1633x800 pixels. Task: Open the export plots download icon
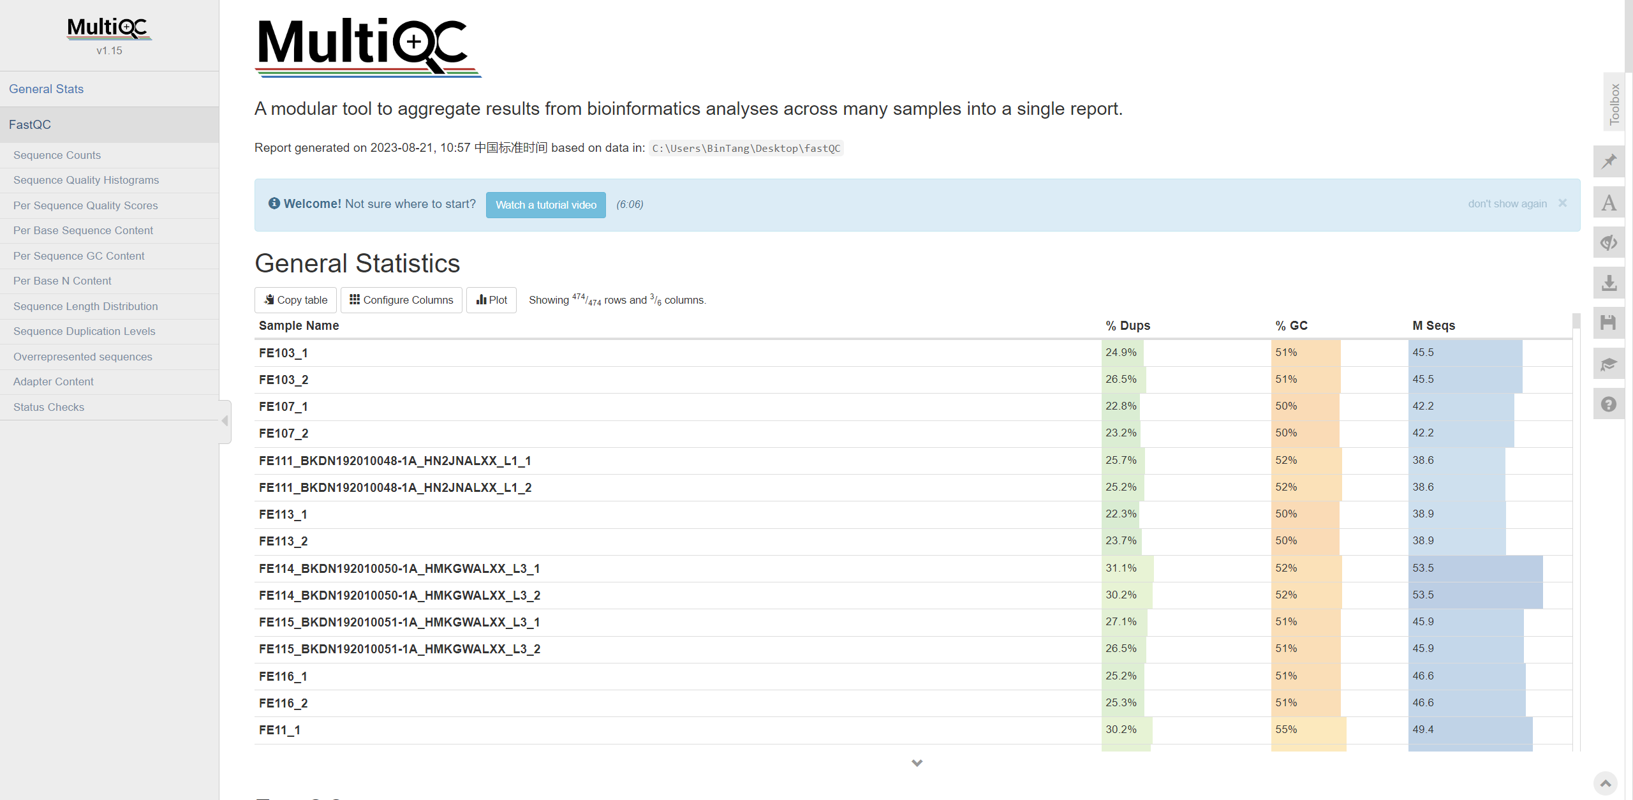click(1609, 283)
